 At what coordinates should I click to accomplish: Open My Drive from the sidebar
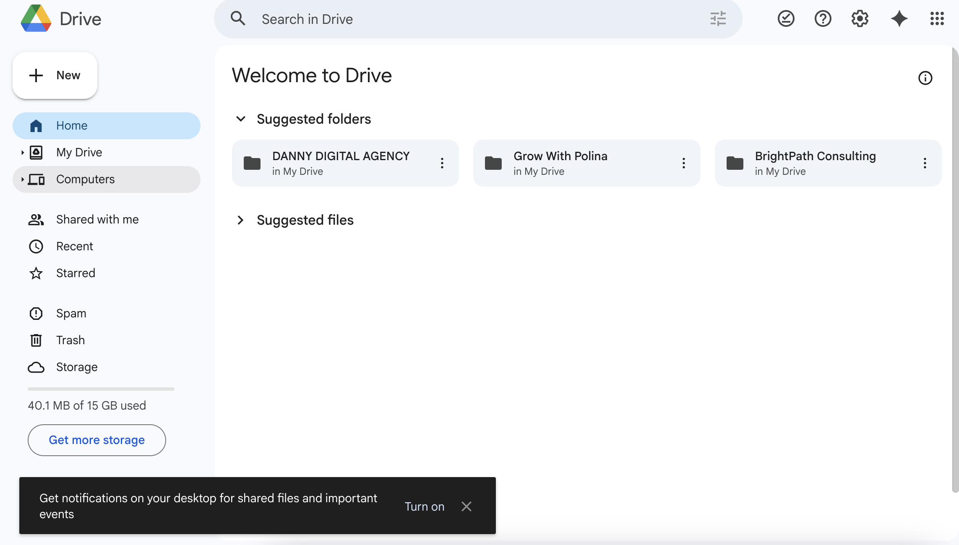107,153
